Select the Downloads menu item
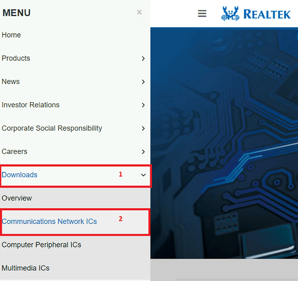 pyautogui.click(x=19, y=175)
